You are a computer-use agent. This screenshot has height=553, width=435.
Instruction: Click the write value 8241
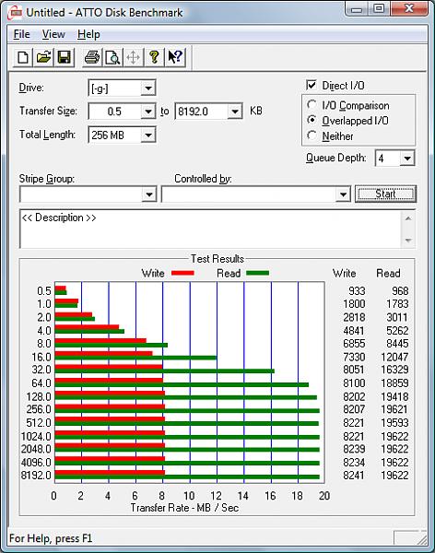pos(354,475)
